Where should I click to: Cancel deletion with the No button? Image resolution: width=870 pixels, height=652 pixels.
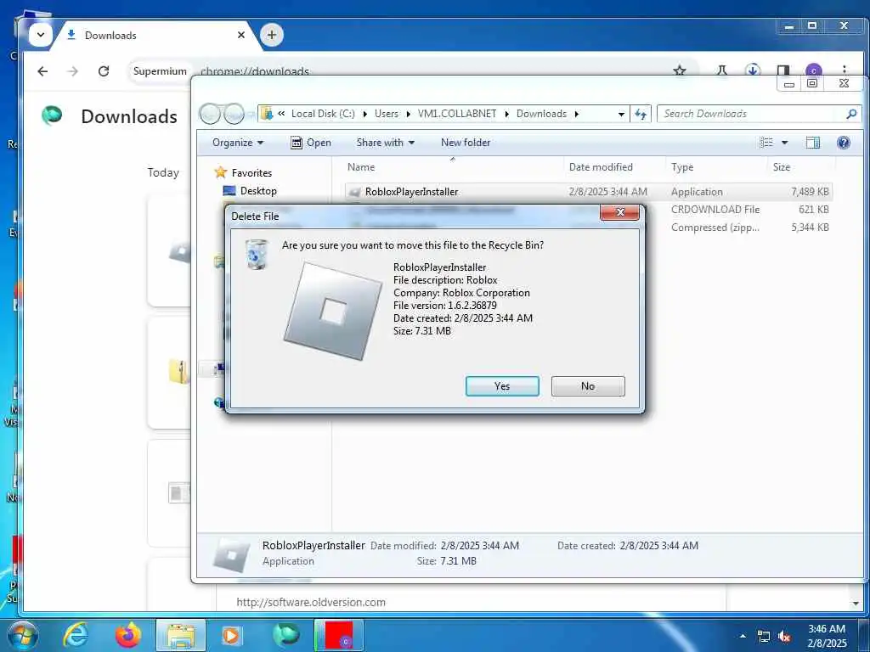tap(588, 386)
